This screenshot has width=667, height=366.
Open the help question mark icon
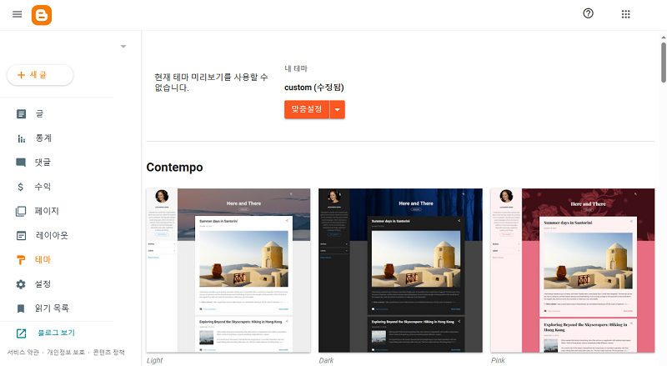[x=588, y=13]
